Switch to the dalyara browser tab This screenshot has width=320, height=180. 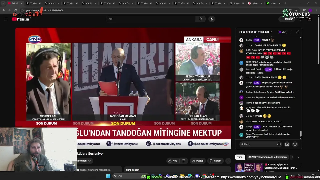click(x=255, y=3)
